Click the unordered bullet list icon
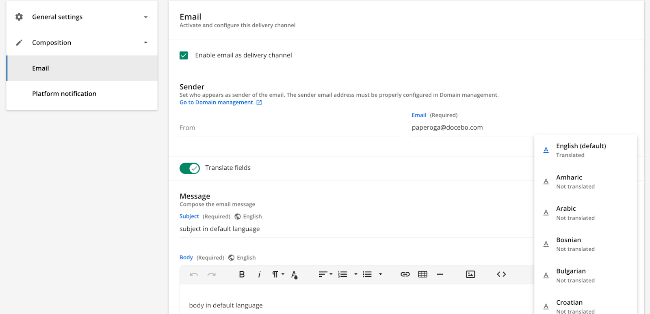 [x=367, y=274]
